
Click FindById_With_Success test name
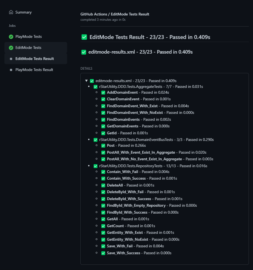click(127, 212)
